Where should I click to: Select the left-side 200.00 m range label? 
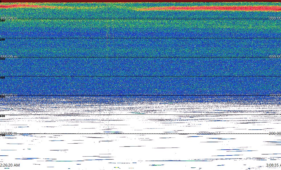click(9, 133)
